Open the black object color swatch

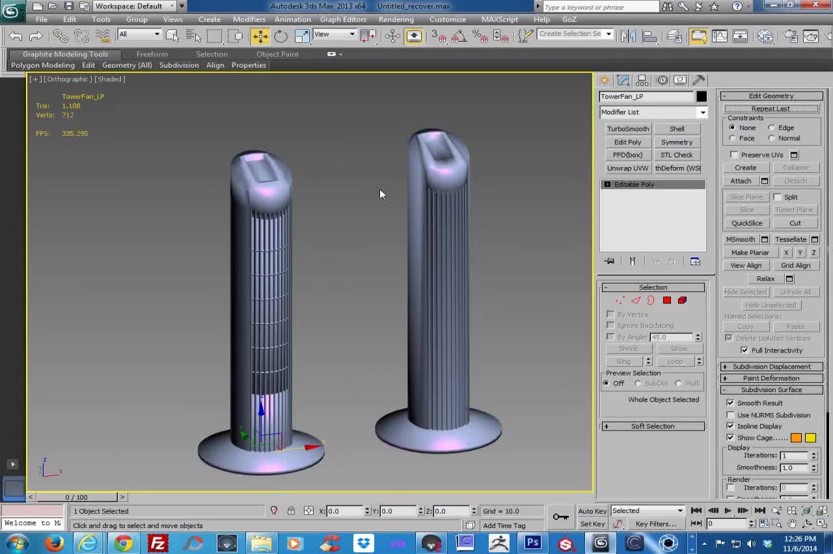click(702, 97)
